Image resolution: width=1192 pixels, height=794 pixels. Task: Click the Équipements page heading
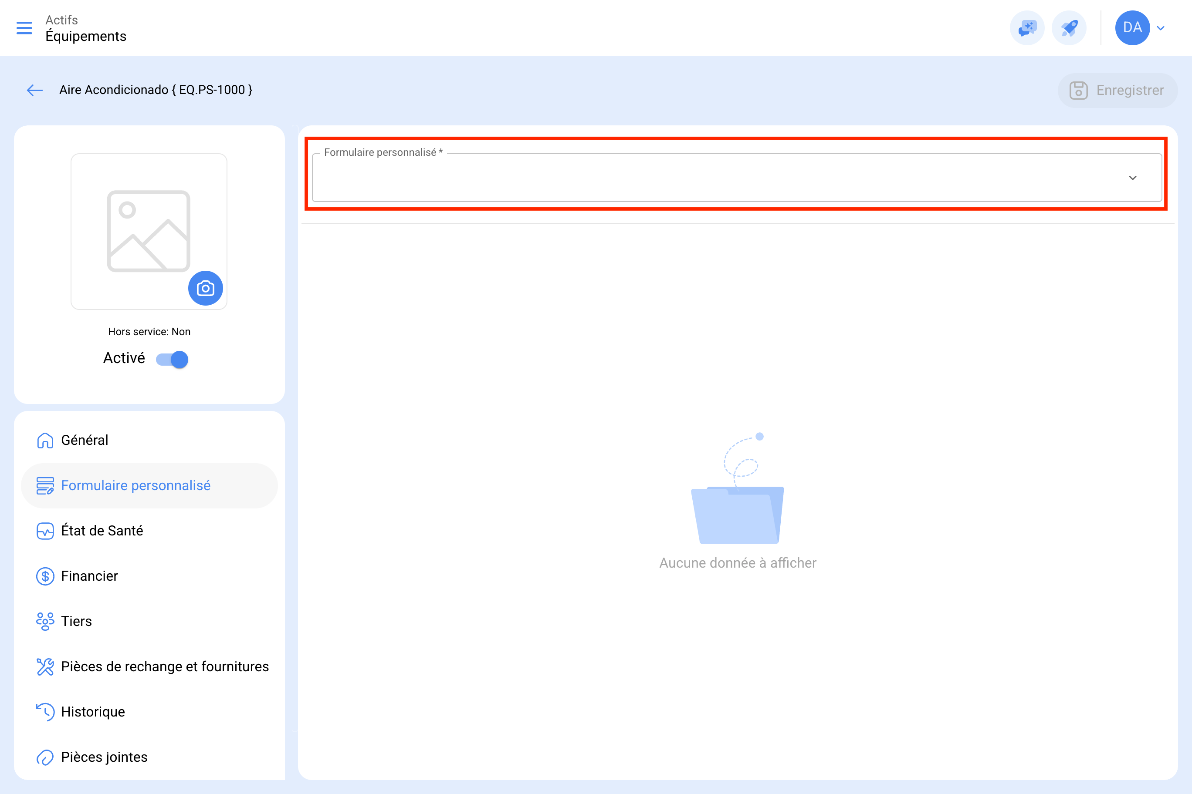pos(86,36)
